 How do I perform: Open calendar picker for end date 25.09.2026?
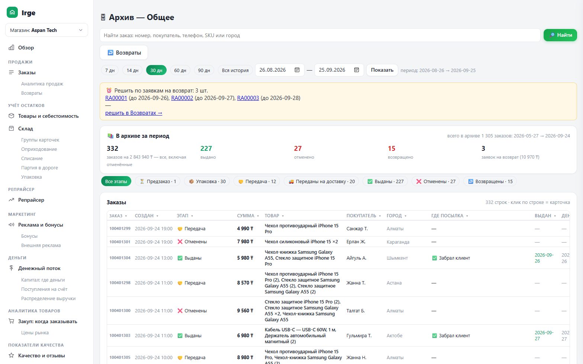coord(357,70)
